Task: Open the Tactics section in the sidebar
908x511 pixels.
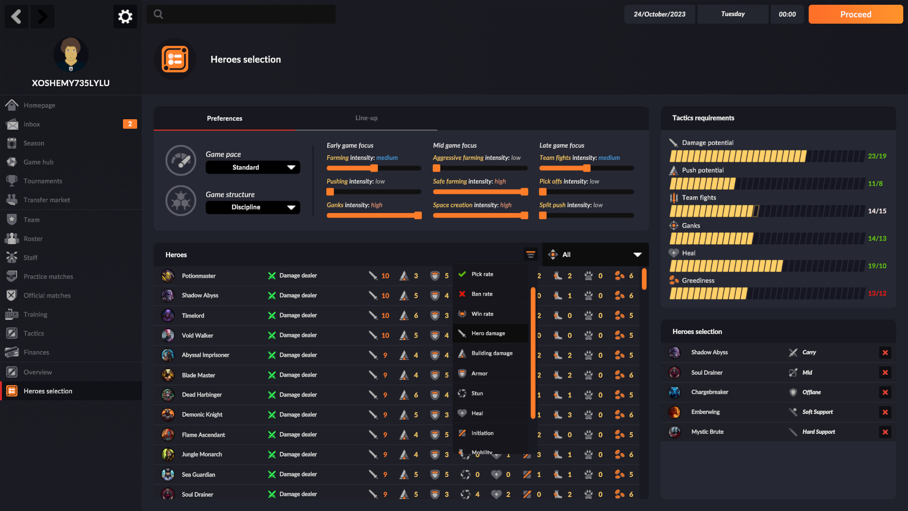Action: (x=33, y=333)
